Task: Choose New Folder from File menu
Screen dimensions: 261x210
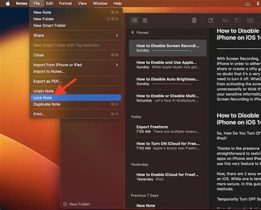Action: click(76, 19)
